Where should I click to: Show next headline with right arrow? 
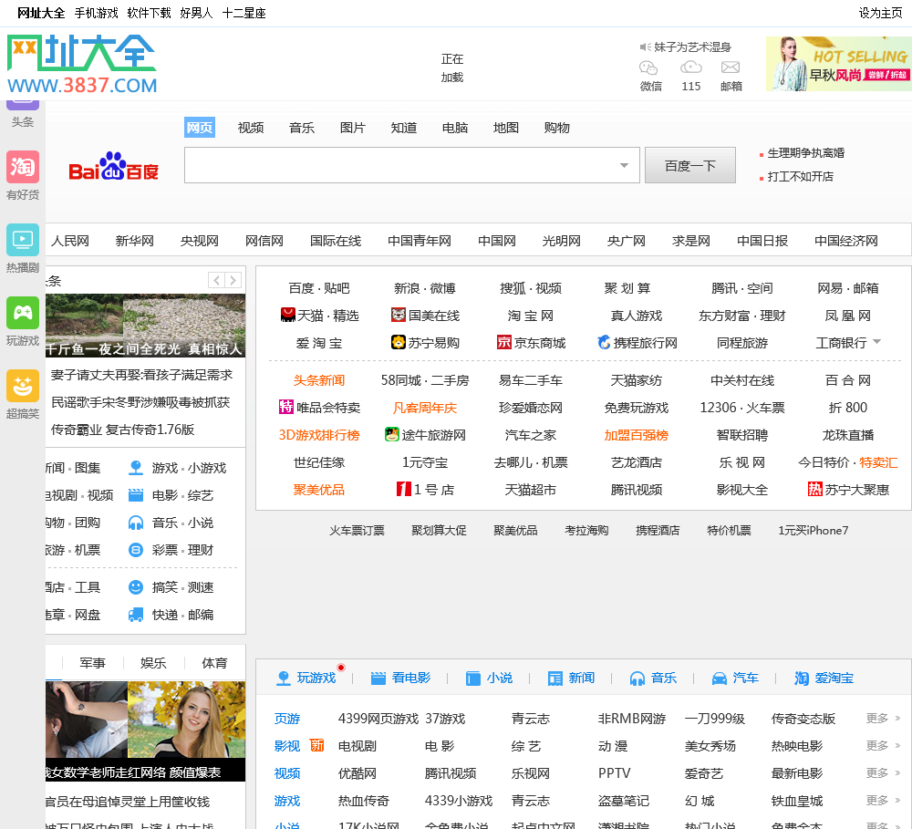coord(233,280)
